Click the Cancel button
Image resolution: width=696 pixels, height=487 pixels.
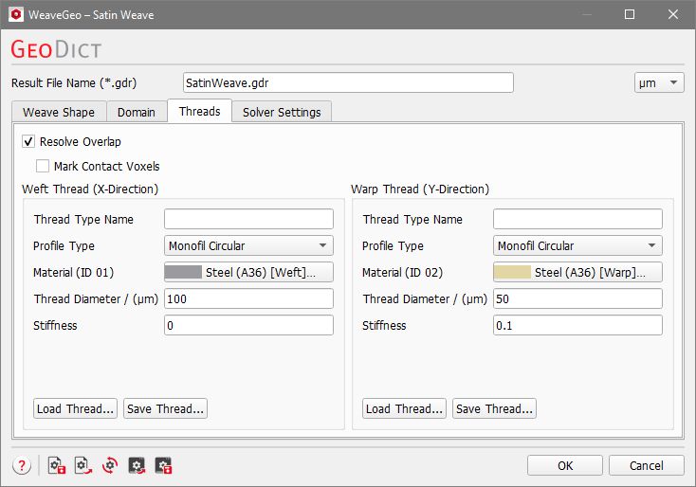(x=647, y=466)
